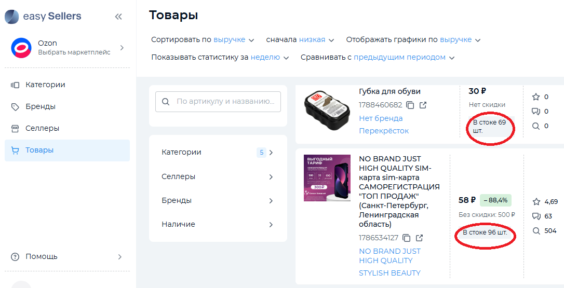Collapse the sidebar with double chevron icon
Screen dimensions: 564x288
pyautogui.click(x=118, y=17)
